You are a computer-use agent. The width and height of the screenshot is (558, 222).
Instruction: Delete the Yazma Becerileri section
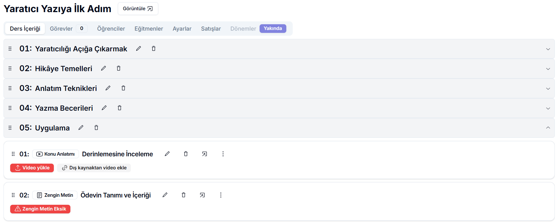pos(119,108)
